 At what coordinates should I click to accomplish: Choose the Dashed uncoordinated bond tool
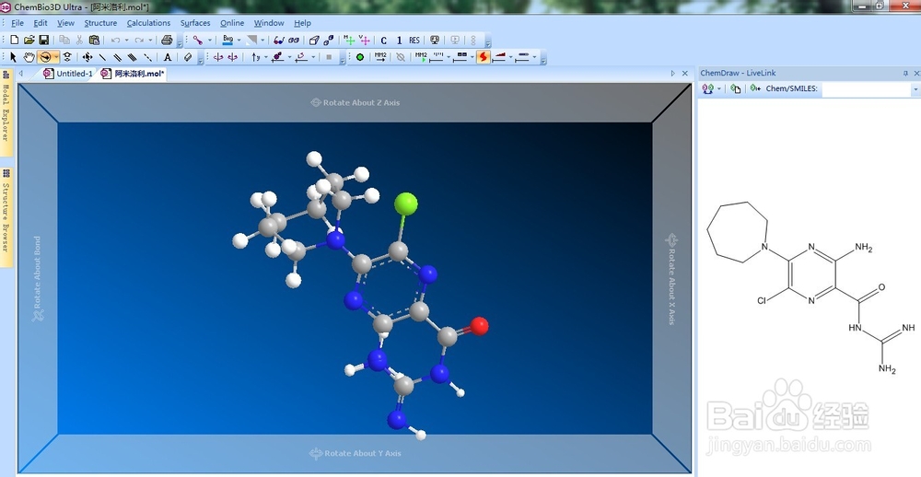(147, 57)
